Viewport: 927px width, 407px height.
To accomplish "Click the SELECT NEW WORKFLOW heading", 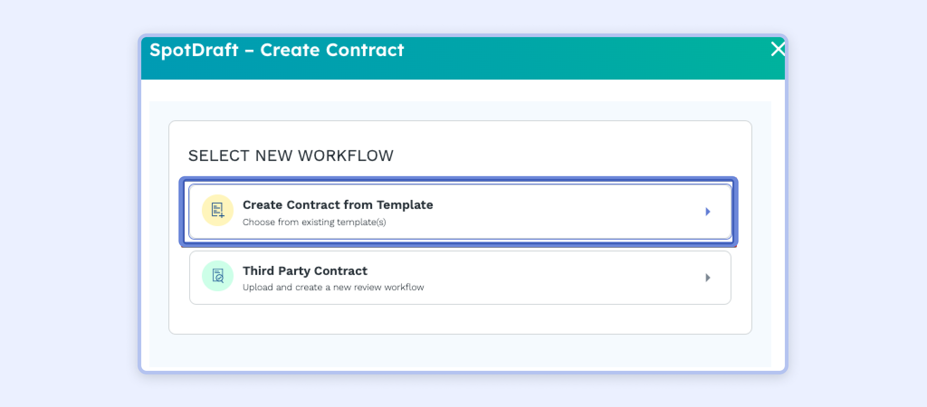I will pos(291,156).
